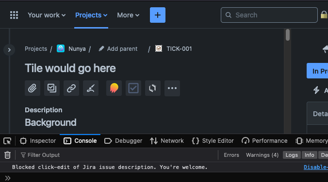The height and width of the screenshot is (182, 328).
Task: Switch to the Network tab
Action: [167, 141]
